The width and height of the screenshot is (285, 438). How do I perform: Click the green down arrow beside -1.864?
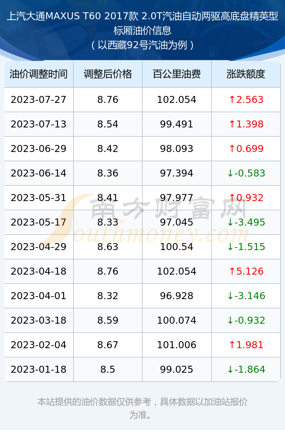coord(230,370)
